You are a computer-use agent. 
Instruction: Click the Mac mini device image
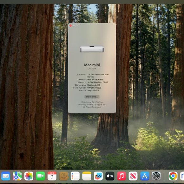point(92,49)
